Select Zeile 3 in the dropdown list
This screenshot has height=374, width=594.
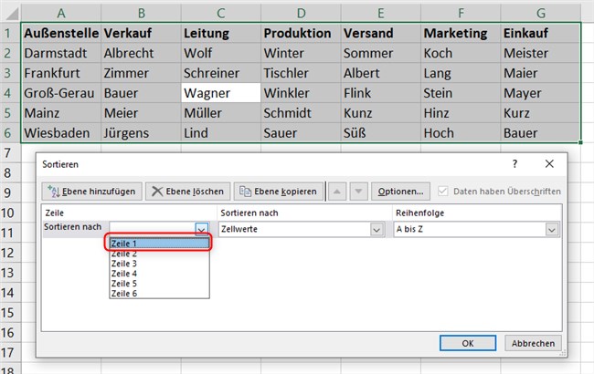click(x=160, y=264)
